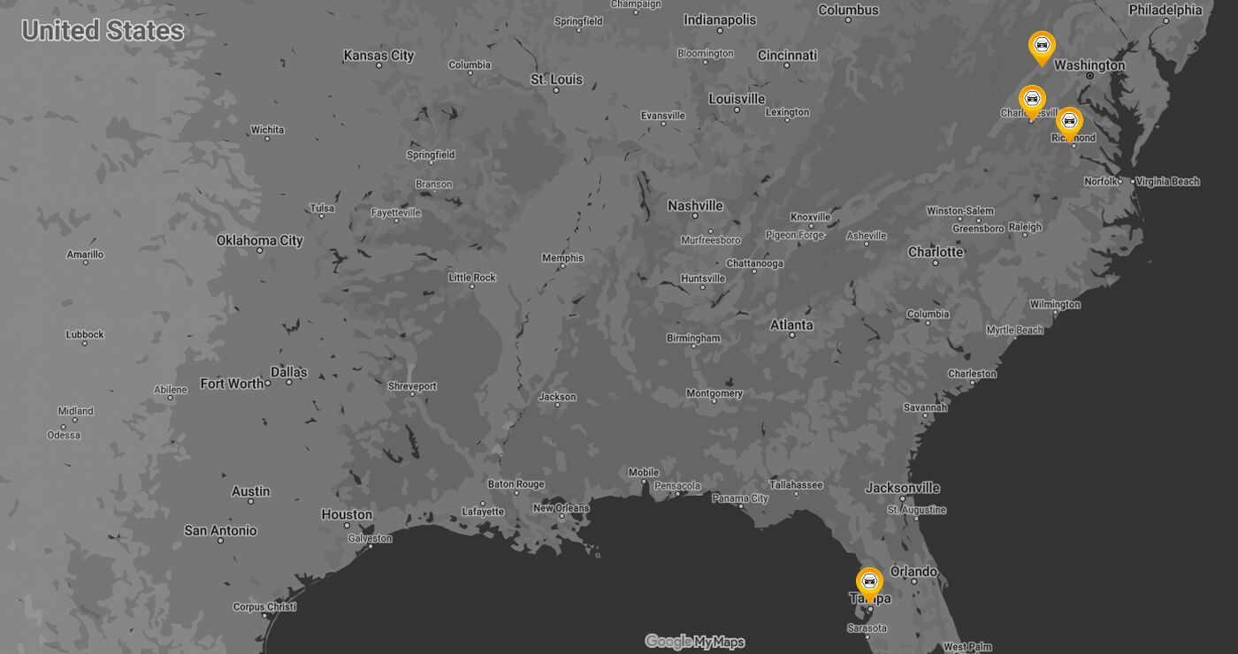Select the San Antonio city label
The image size is (1238, 654).
220,530
